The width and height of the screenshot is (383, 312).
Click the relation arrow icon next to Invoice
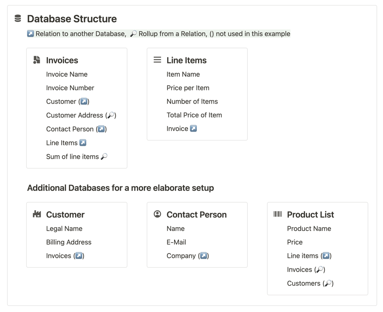[194, 128]
